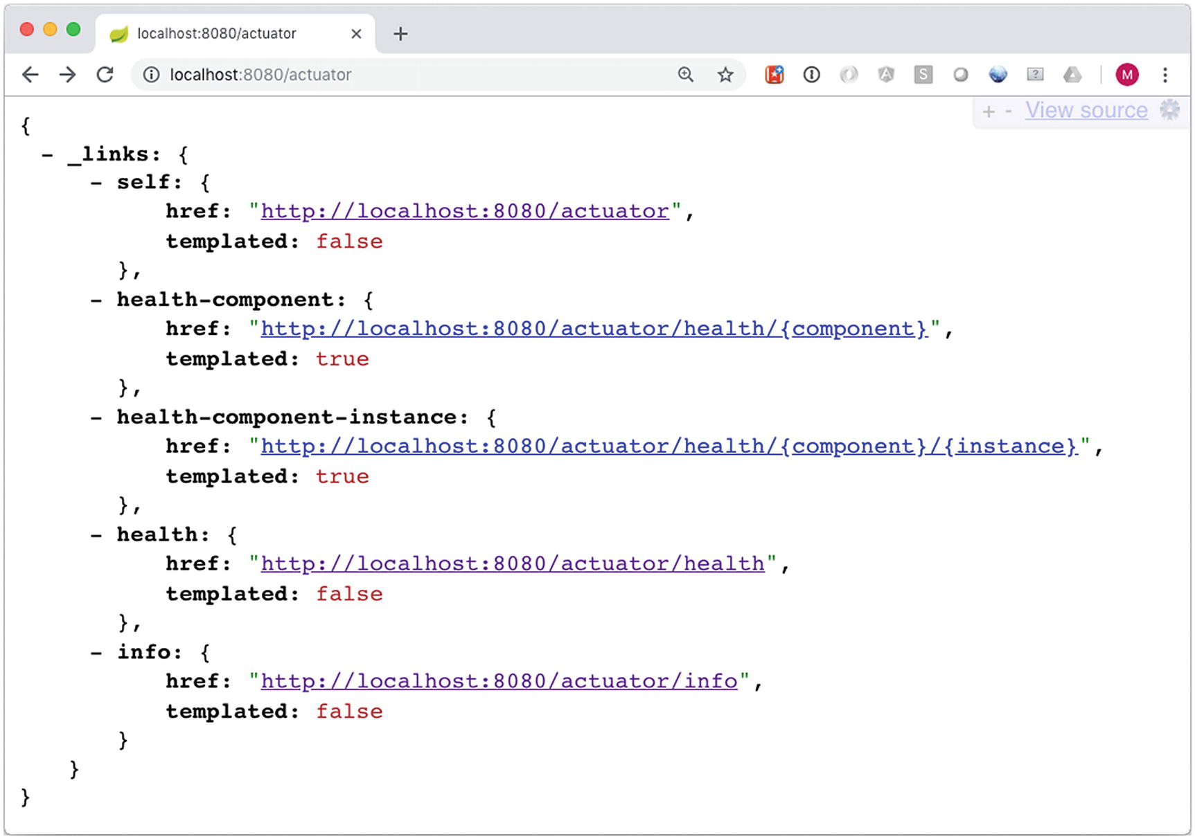Collapse all nodes with the minus button
Screen dimensions: 1195x839
point(1008,110)
